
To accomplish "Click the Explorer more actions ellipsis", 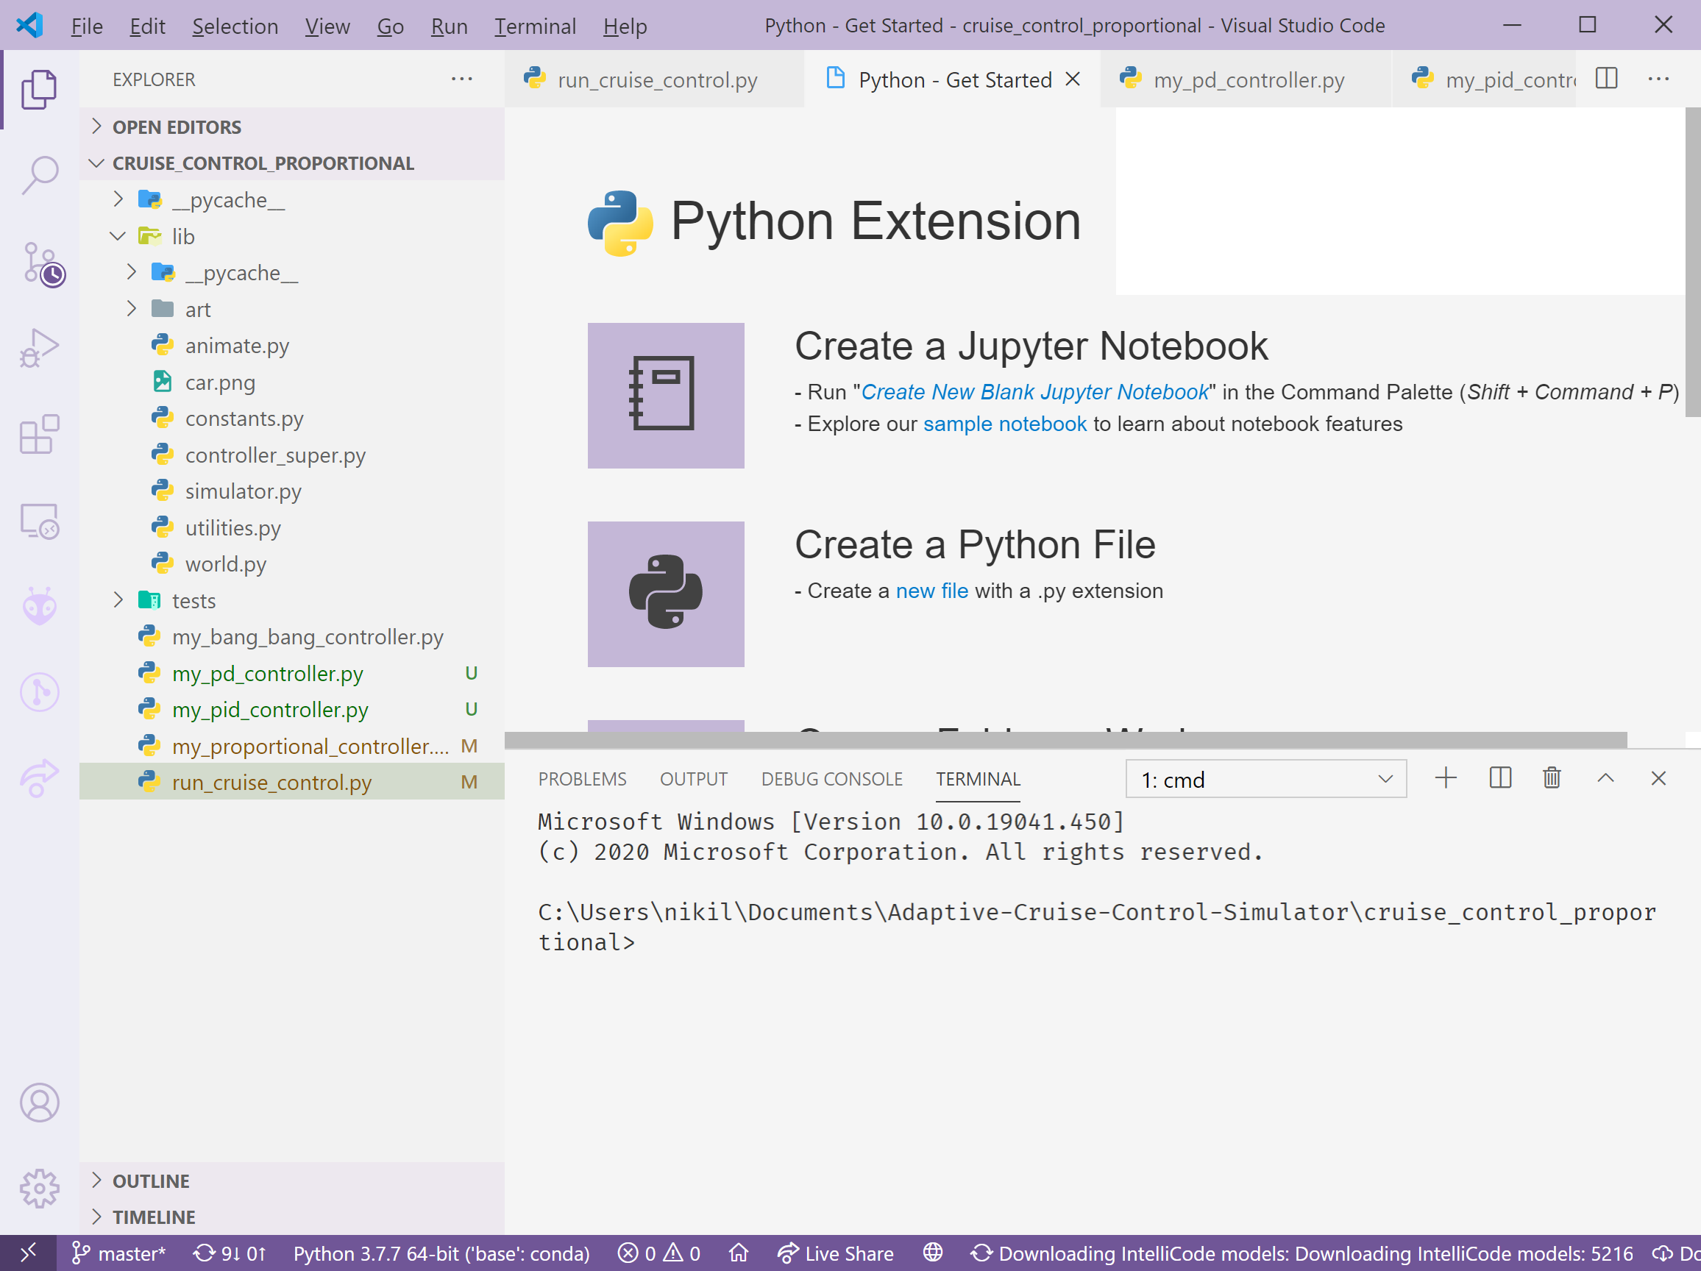I will pos(461,79).
